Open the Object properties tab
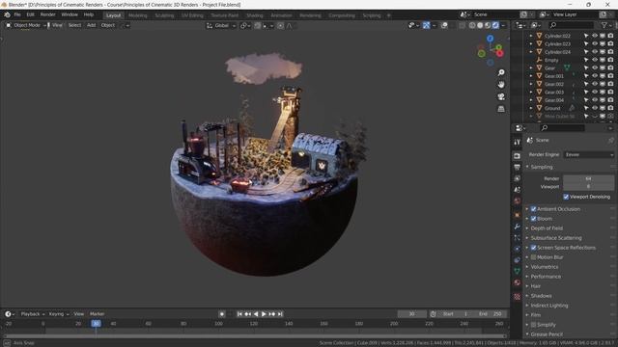The height and width of the screenshot is (347, 618). tap(518, 215)
